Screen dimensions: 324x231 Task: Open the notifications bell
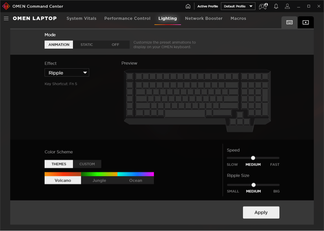tap(276, 7)
